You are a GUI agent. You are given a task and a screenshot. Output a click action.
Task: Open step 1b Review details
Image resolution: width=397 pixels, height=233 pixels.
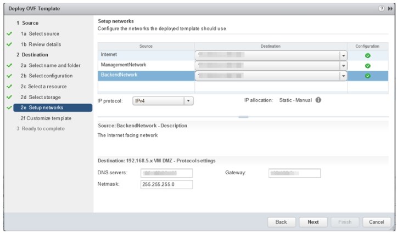41,44
